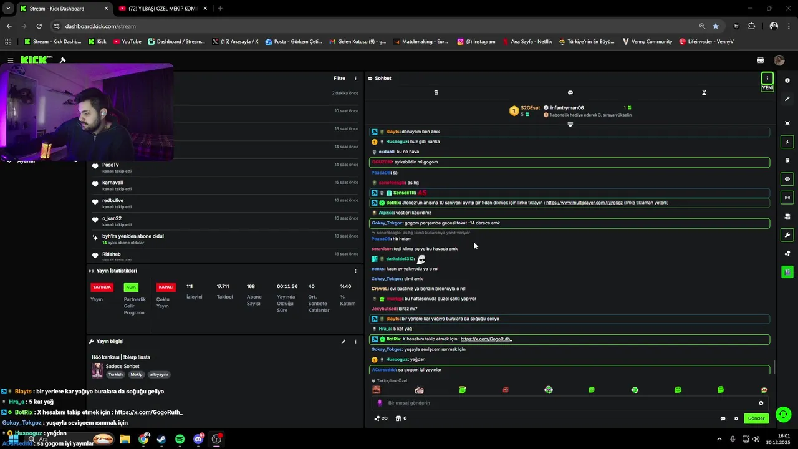Open the Spotify taskbar icon

(x=180, y=439)
